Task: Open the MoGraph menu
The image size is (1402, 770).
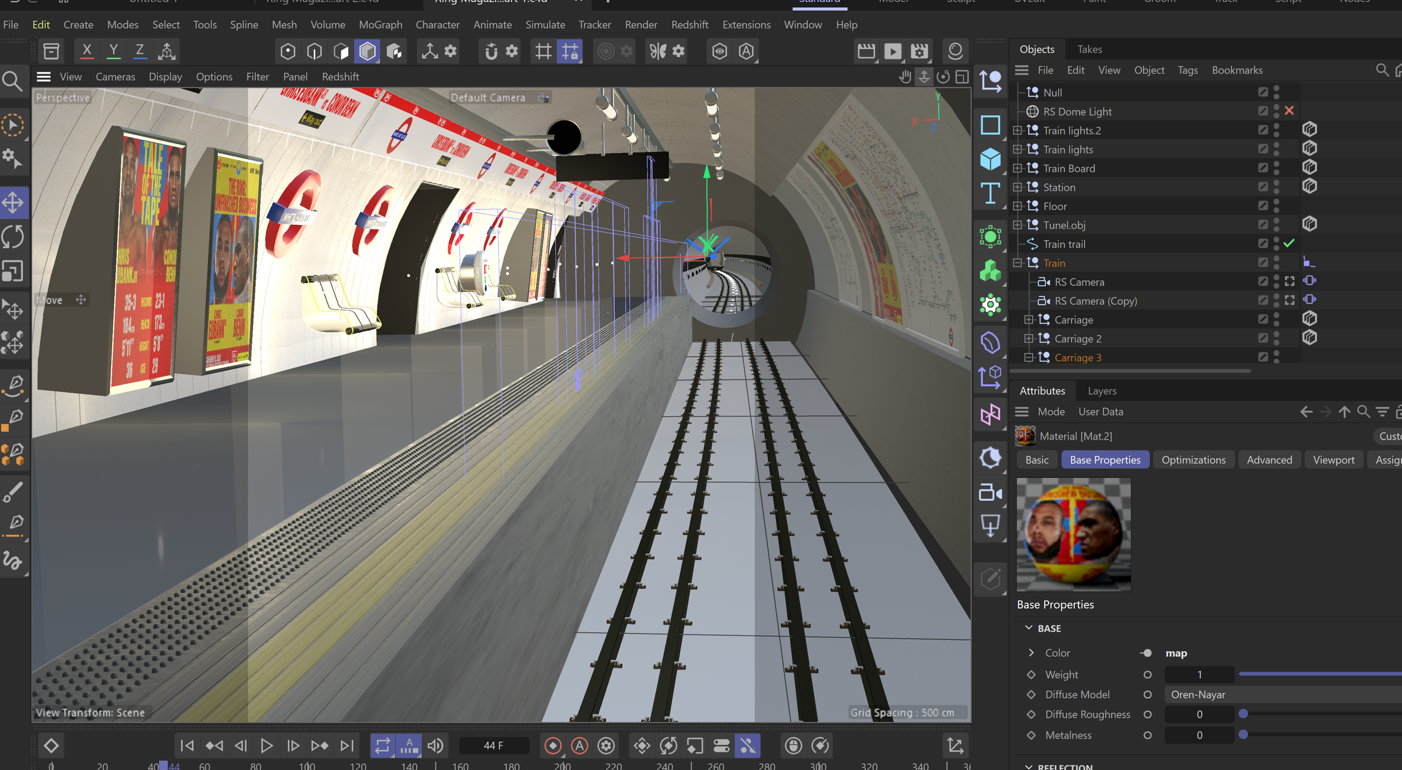Action: point(380,25)
